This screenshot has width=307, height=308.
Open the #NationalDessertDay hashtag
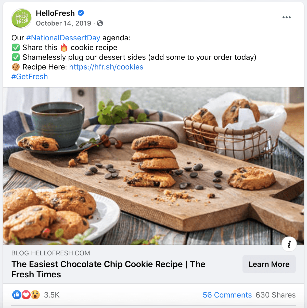click(63, 38)
